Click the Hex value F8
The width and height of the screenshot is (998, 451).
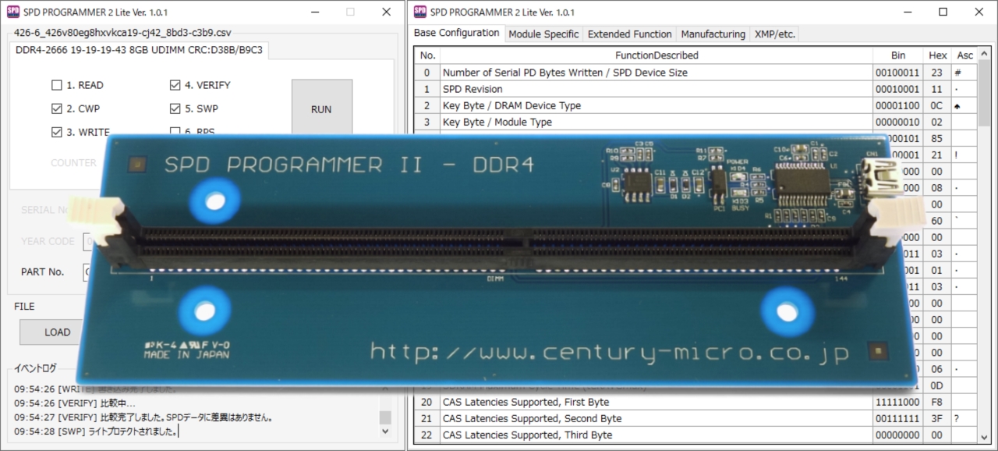[x=938, y=402]
